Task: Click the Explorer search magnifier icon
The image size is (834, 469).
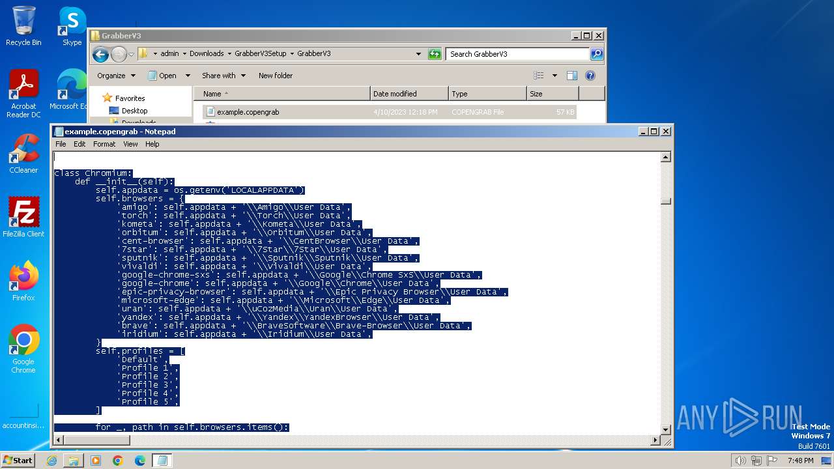Action: point(596,54)
